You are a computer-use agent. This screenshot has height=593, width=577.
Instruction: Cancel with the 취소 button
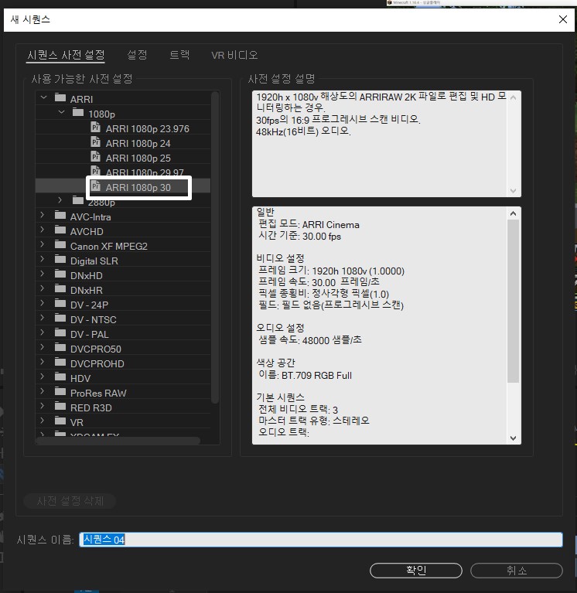[x=517, y=571]
